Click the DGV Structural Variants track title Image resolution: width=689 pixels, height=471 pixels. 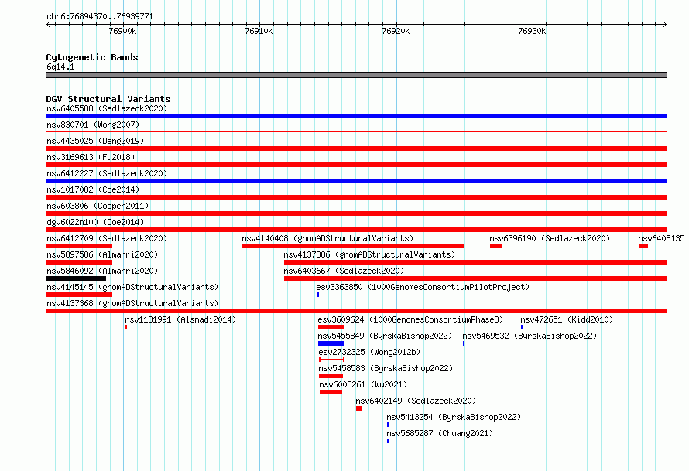point(108,99)
